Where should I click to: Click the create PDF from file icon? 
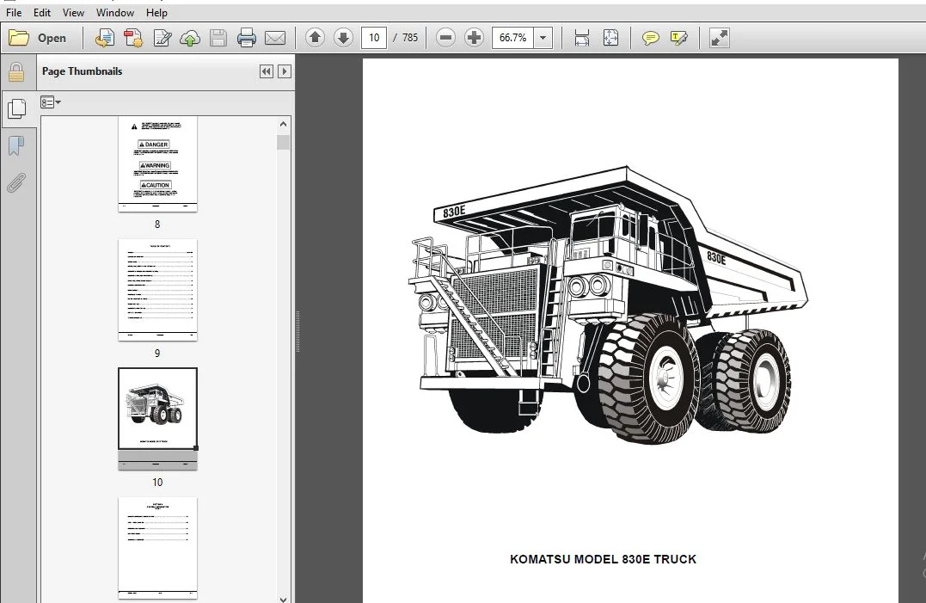pos(105,38)
